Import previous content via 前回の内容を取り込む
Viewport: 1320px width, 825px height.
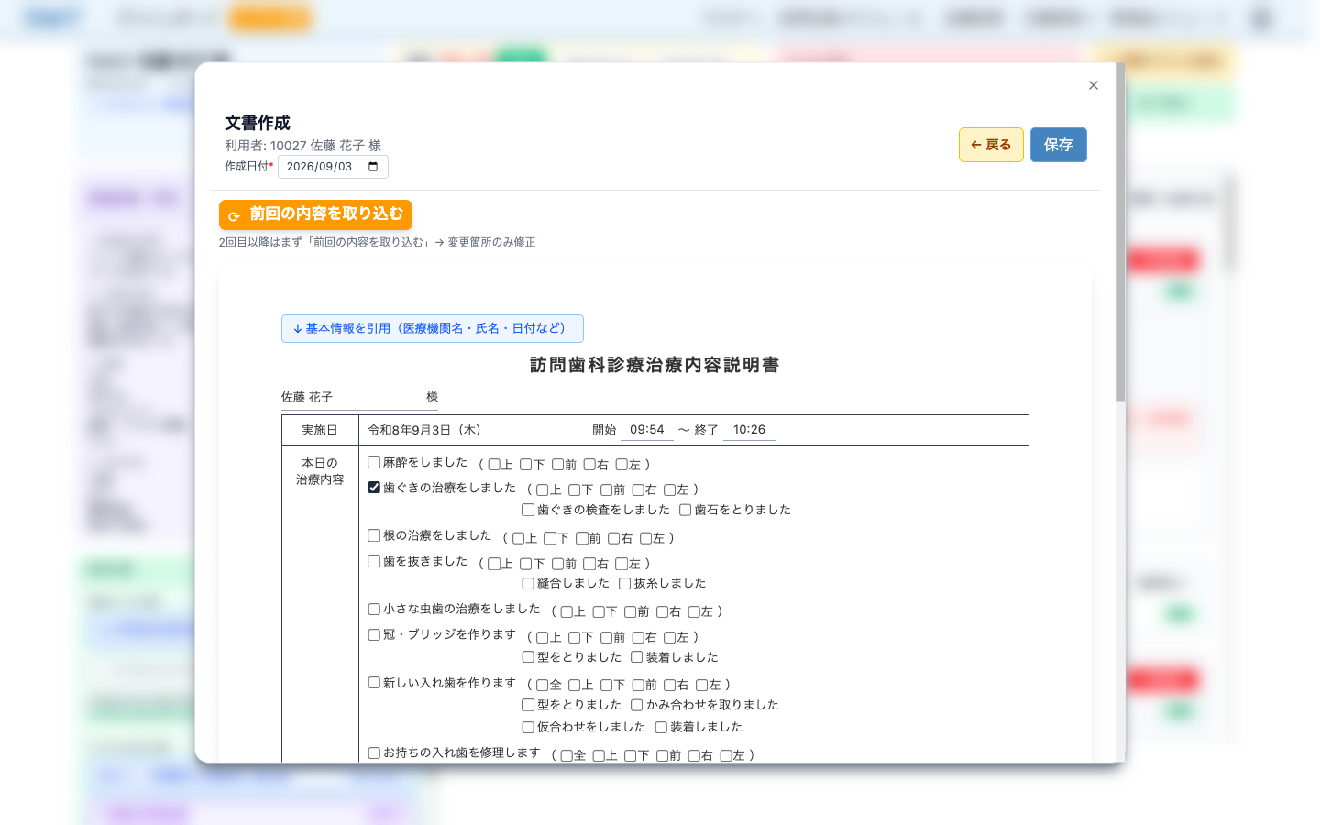click(315, 214)
